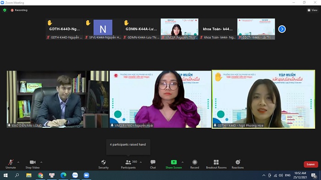Expand the arrow next to Participants
The image size is (321, 180).
tap(141, 162)
